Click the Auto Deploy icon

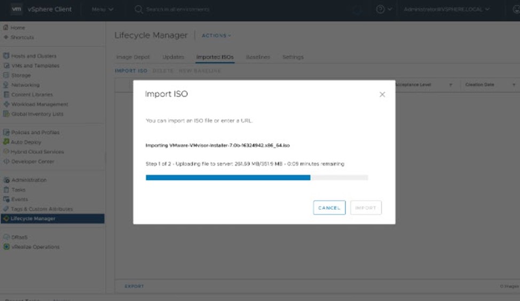(6, 142)
